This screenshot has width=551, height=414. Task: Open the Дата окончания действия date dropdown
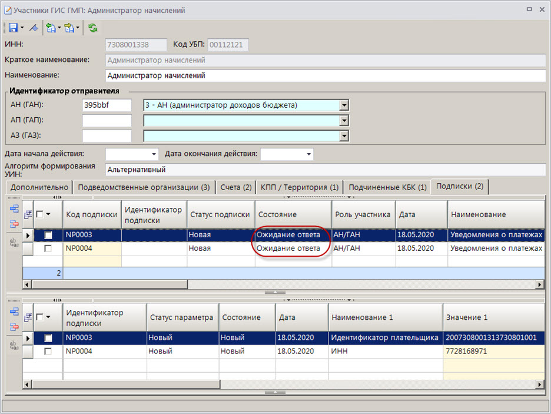coord(308,154)
